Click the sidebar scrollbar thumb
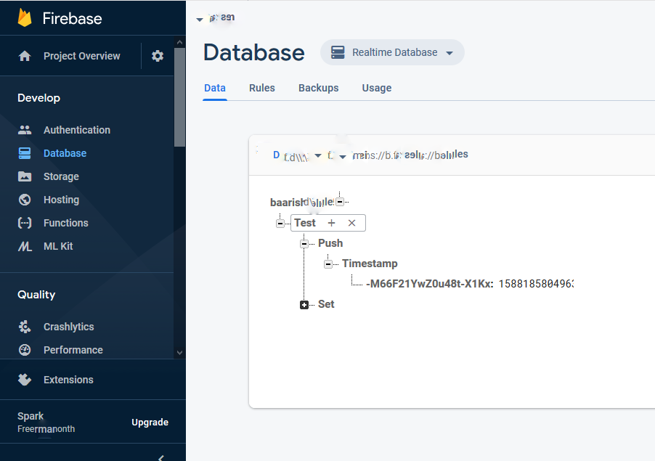The image size is (655, 461). click(x=179, y=97)
